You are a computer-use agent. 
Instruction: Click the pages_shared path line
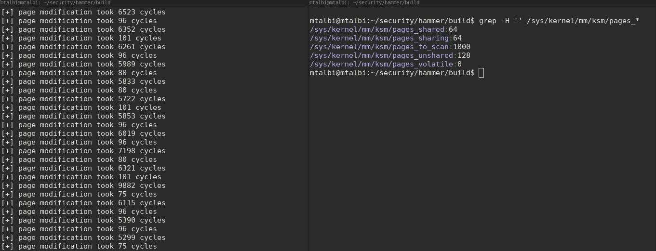384,29
